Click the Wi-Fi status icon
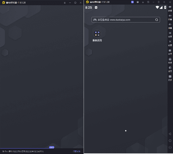Image resolution: width=173 pixels, height=154 pixels. coord(157,7)
